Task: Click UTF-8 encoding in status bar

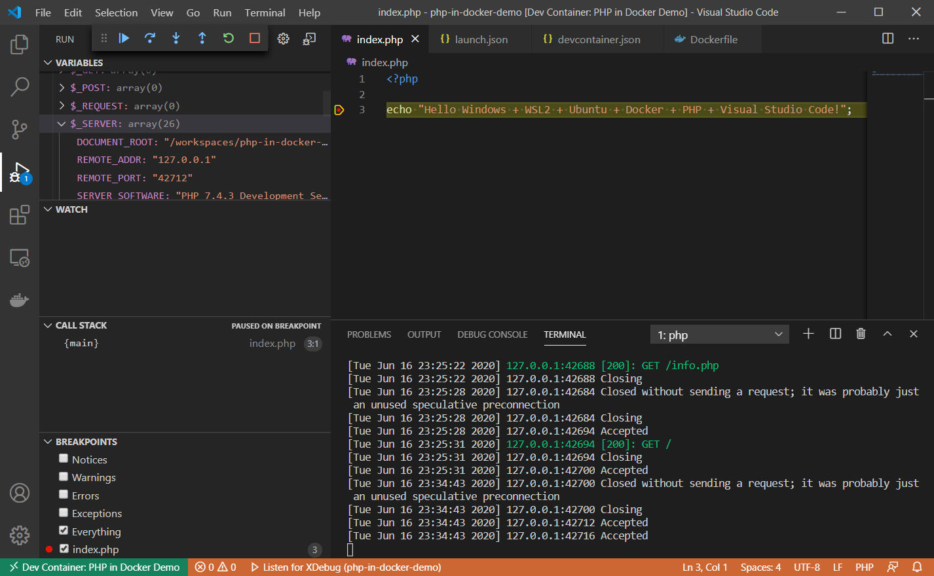Action: [x=806, y=567]
